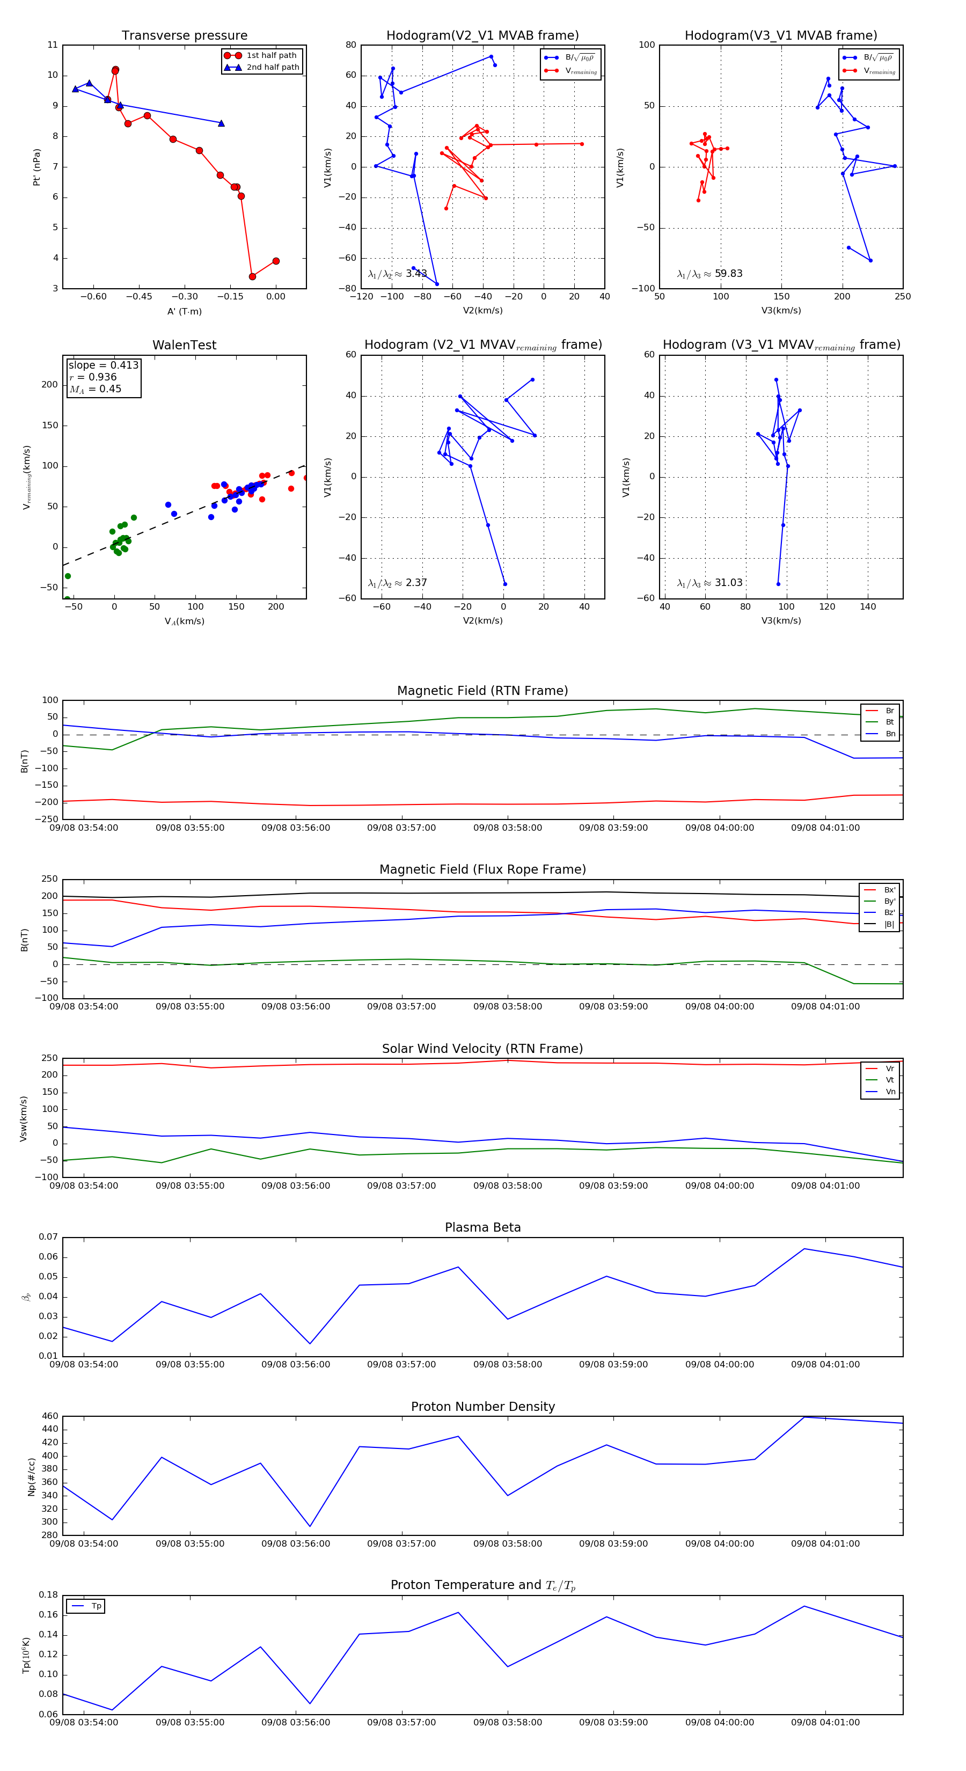The image size is (966, 1771).
Task: Click the "Plasma Beta" panel title
Action: 482,1227
